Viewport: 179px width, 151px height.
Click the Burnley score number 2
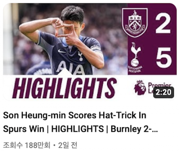(163, 23)
